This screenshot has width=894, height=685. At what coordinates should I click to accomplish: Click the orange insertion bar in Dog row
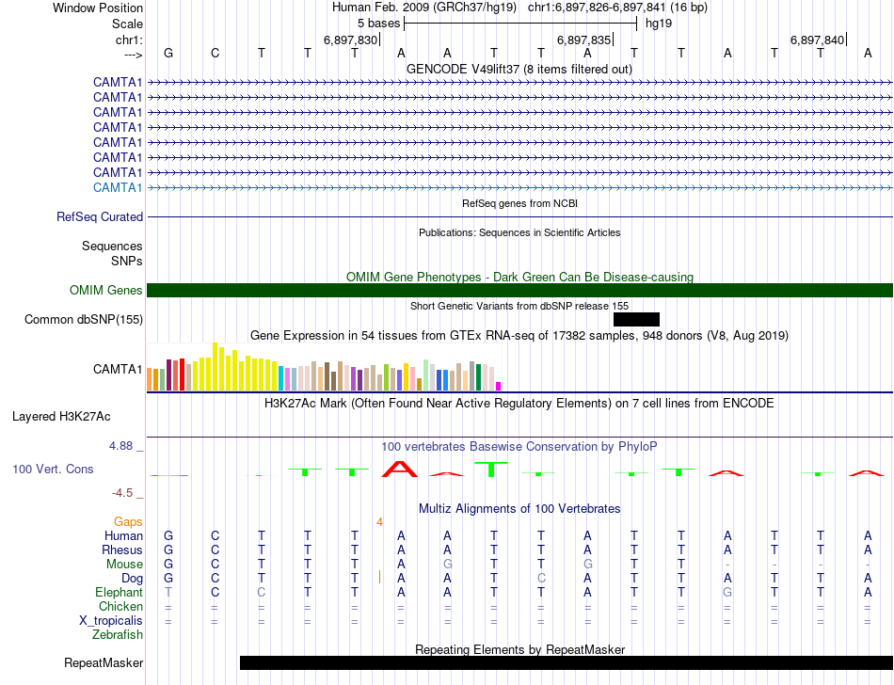tap(380, 577)
